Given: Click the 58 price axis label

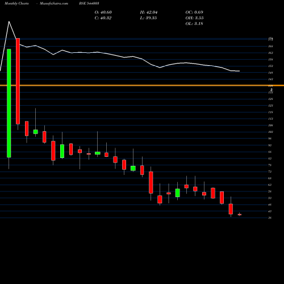Looking at the screenshot, I should [270, 191].
